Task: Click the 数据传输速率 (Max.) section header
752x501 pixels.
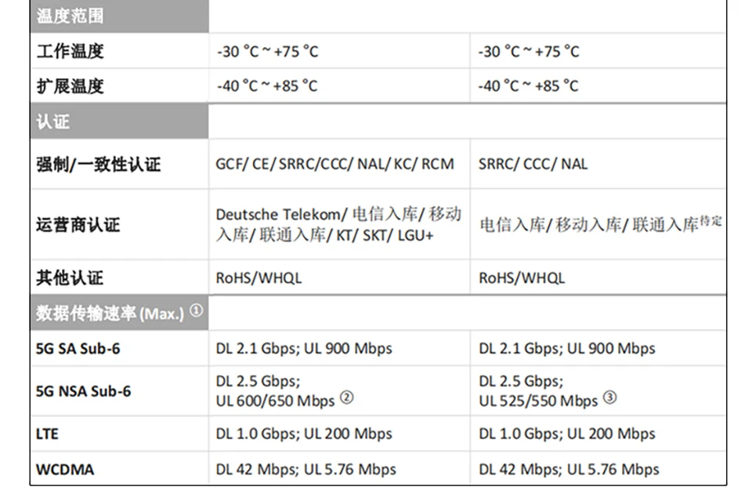Action: (110, 313)
